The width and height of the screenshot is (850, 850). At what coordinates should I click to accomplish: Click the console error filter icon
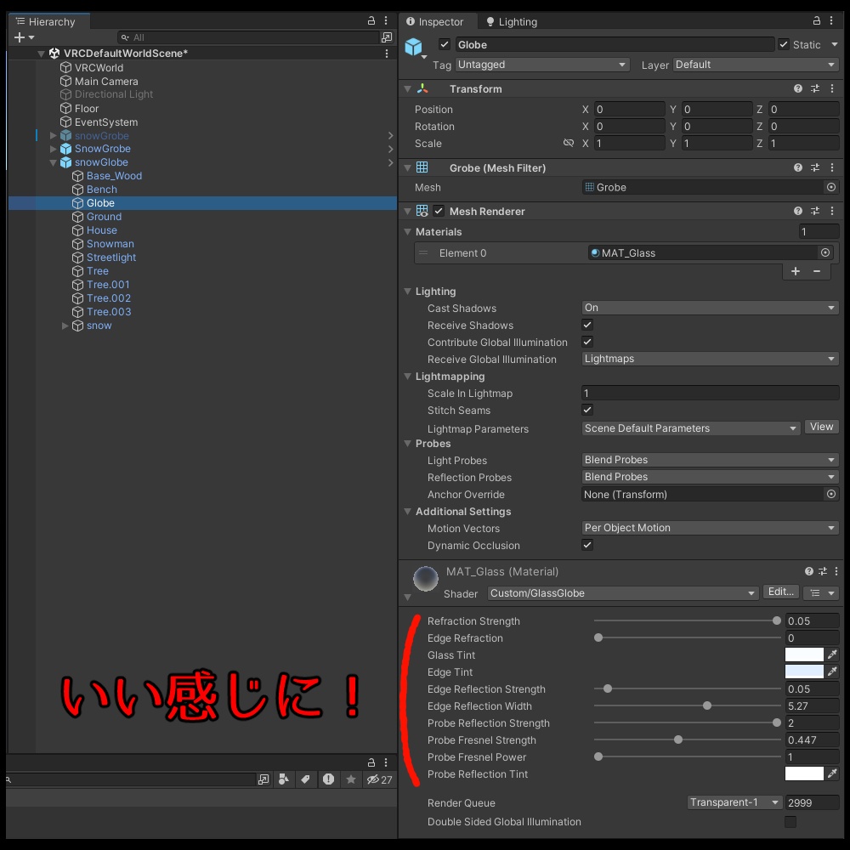[x=328, y=779]
